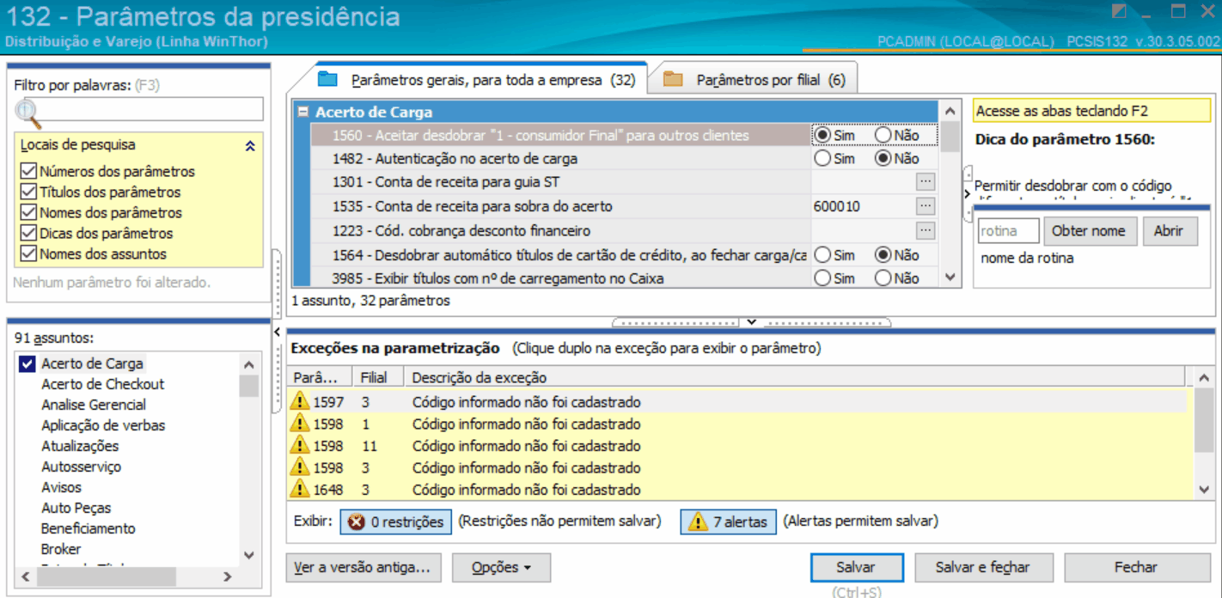Select Beneficiamento subject
The image size is (1222, 598).
[89, 528]
